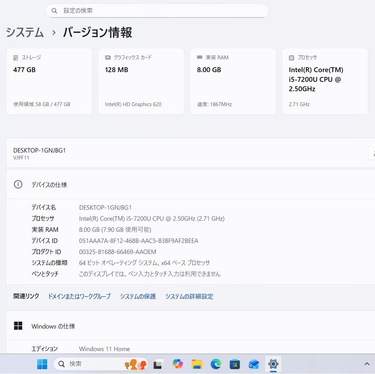This screenshot has height=374, width=375.
Task: Select the プロセッサ card showing Intel Core i5
Action: pyautogui.click(x=325, y=81)
